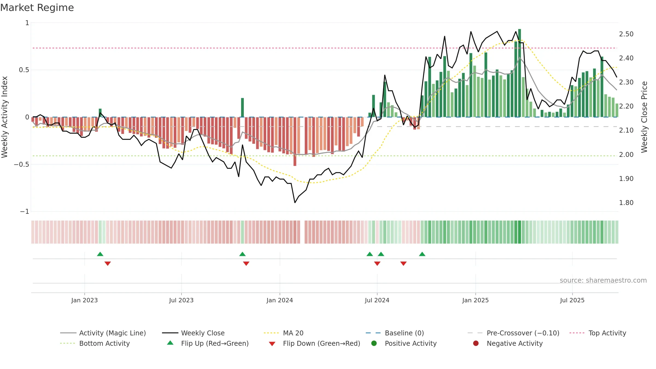This screenshot has height=369, width=656.
Task: Click the 2.50 price axis tick
Action: [626, 34]
